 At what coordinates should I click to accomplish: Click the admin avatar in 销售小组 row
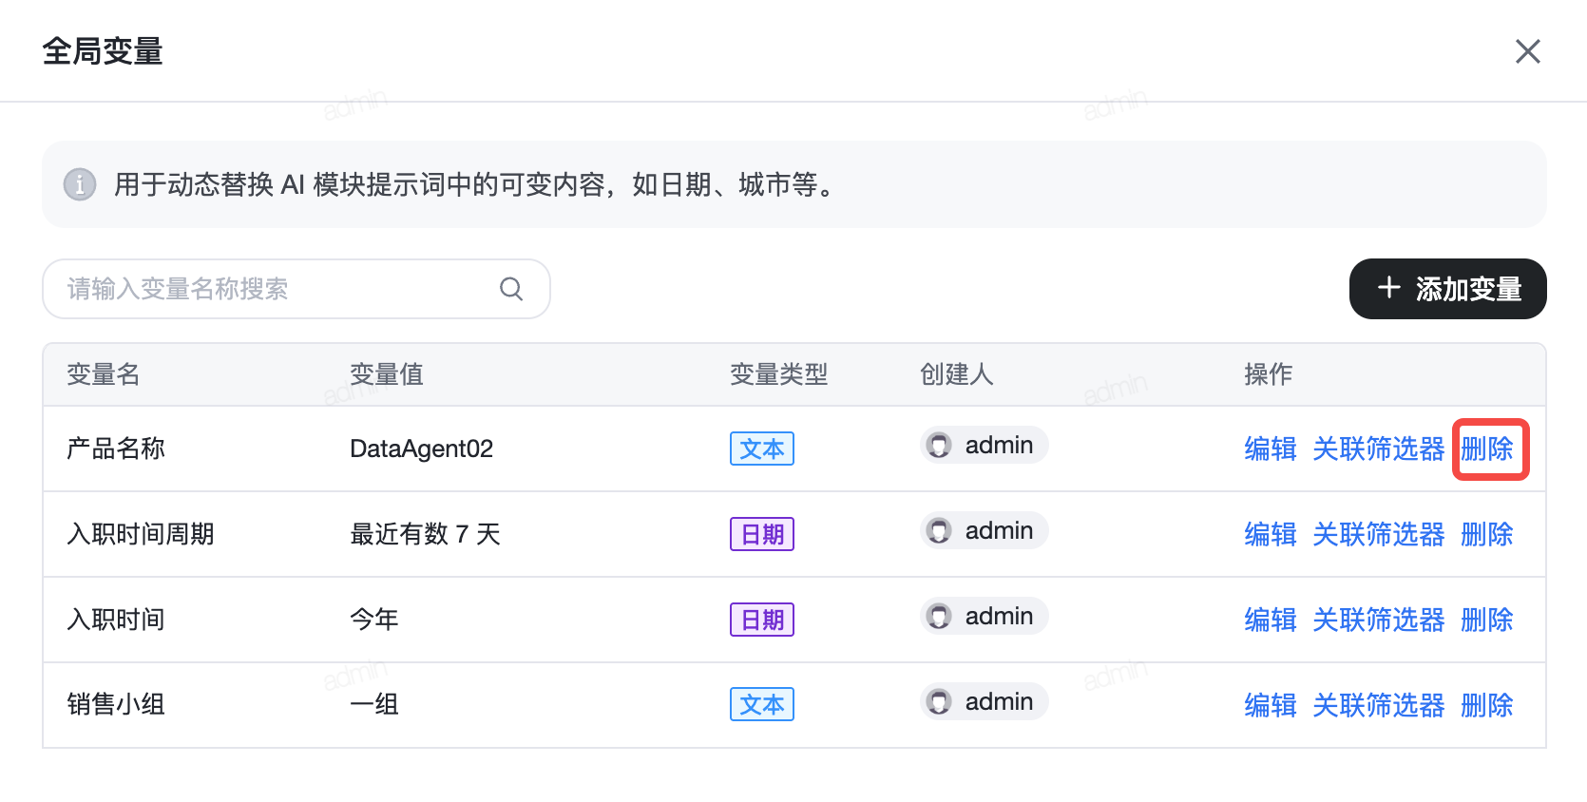point(939,702)
